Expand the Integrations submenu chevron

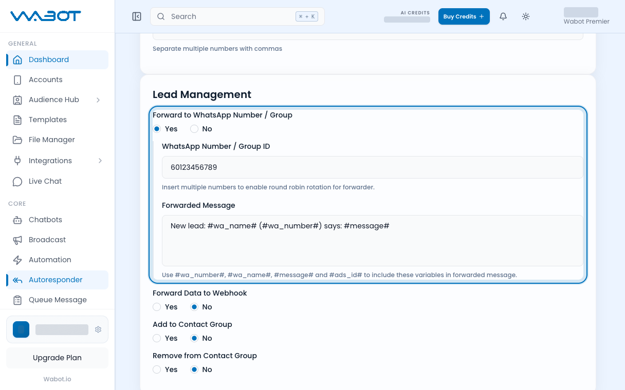click(100, 161)
